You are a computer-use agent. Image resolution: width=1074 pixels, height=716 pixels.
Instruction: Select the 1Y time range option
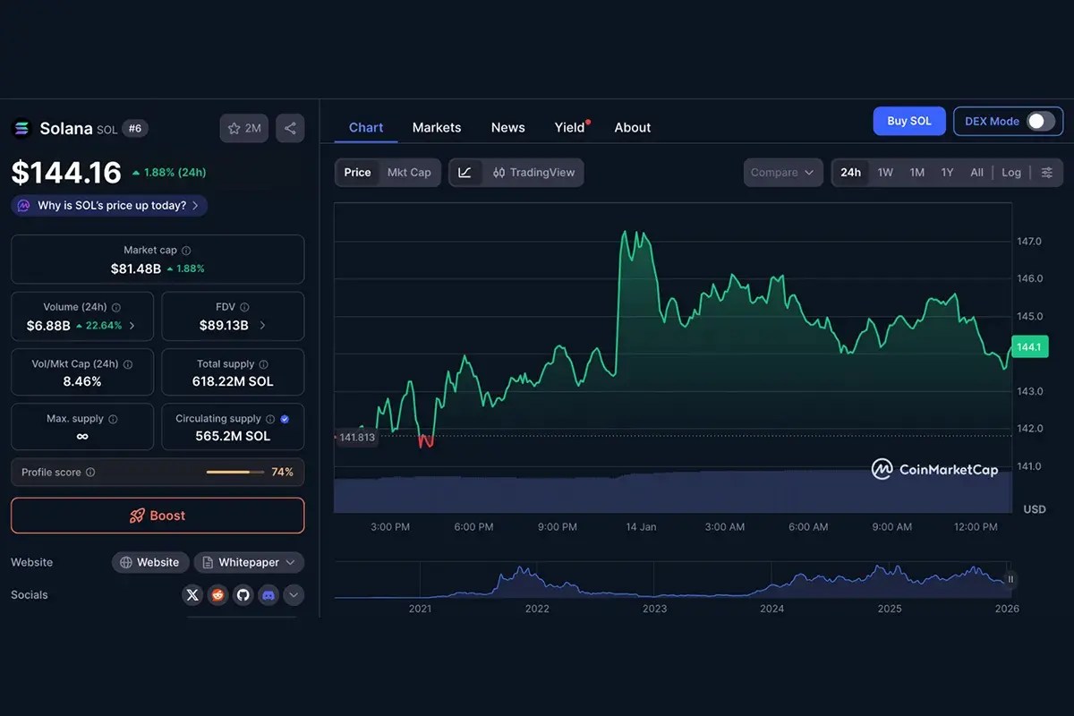pyautogui.click(x=947, y=172)
